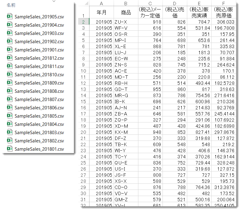Expand sort chevron above 名前 column
Viewport: 241px width, 211px height.
tap(54, 1)
